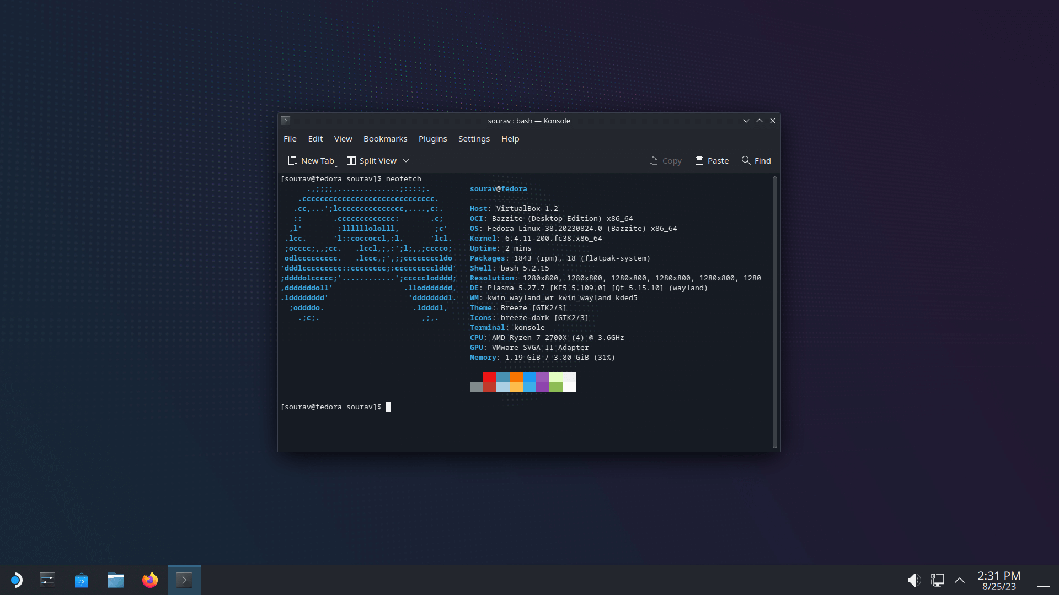Click the New Tab button in Konsole
Viewport: 1059px width, 595px height.
[x=311, y=160]
